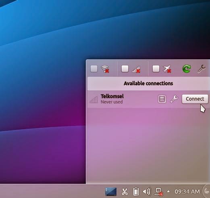Switch desktops using the pager thumbnail

point(111,192)
